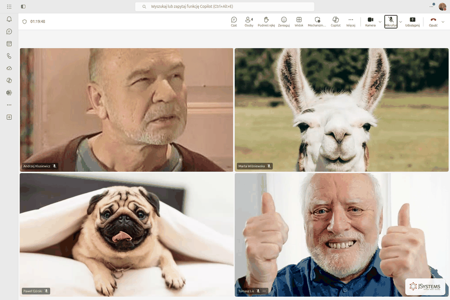Image resolution: width=450 pixels, height=300 pixels.
Task: Click the "Marta Wiśniewska" name label
Action: coord(251,166)
